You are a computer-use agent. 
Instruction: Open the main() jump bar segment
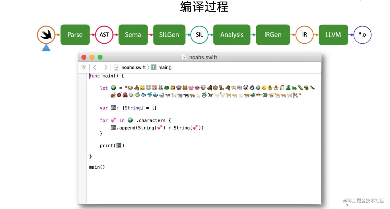[165, 68]
